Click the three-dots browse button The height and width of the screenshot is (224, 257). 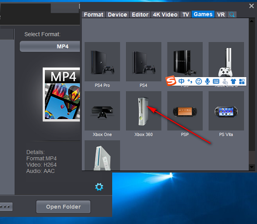[6, 207]
